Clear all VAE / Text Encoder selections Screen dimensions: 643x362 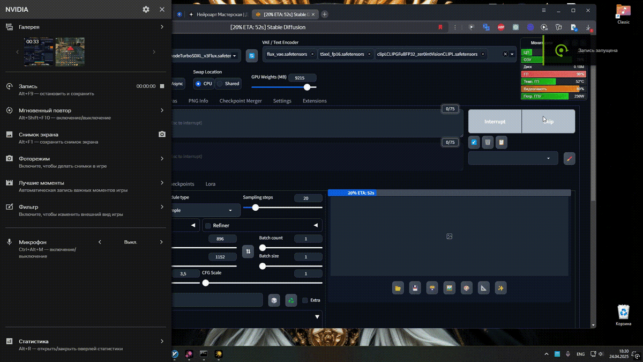[505, 54]
